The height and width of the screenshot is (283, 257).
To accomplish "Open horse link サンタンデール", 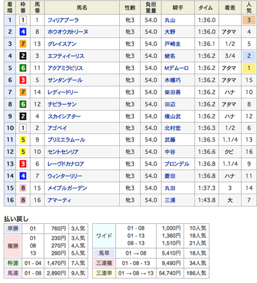I will [65, 80].
